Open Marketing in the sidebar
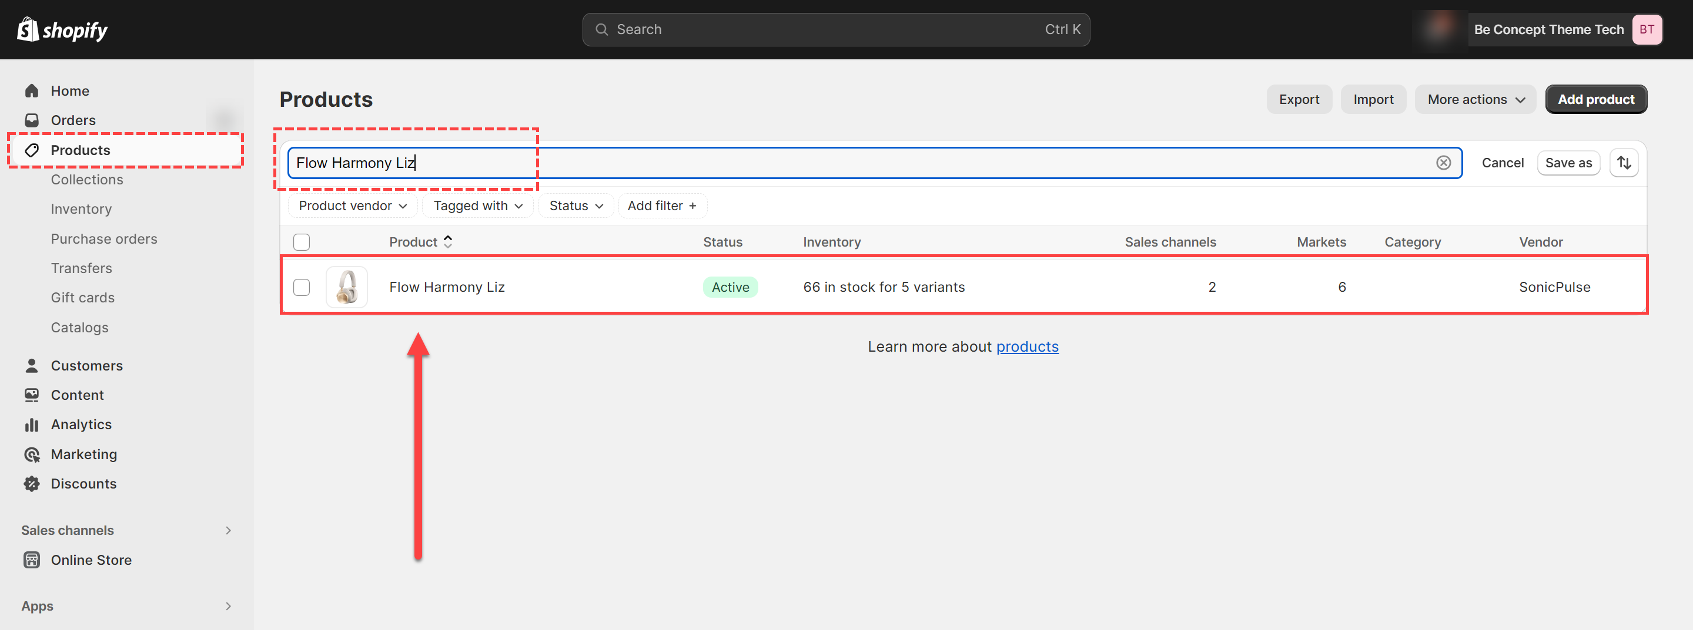This screenshot has height=630, width=1693. tap(84, 454)
